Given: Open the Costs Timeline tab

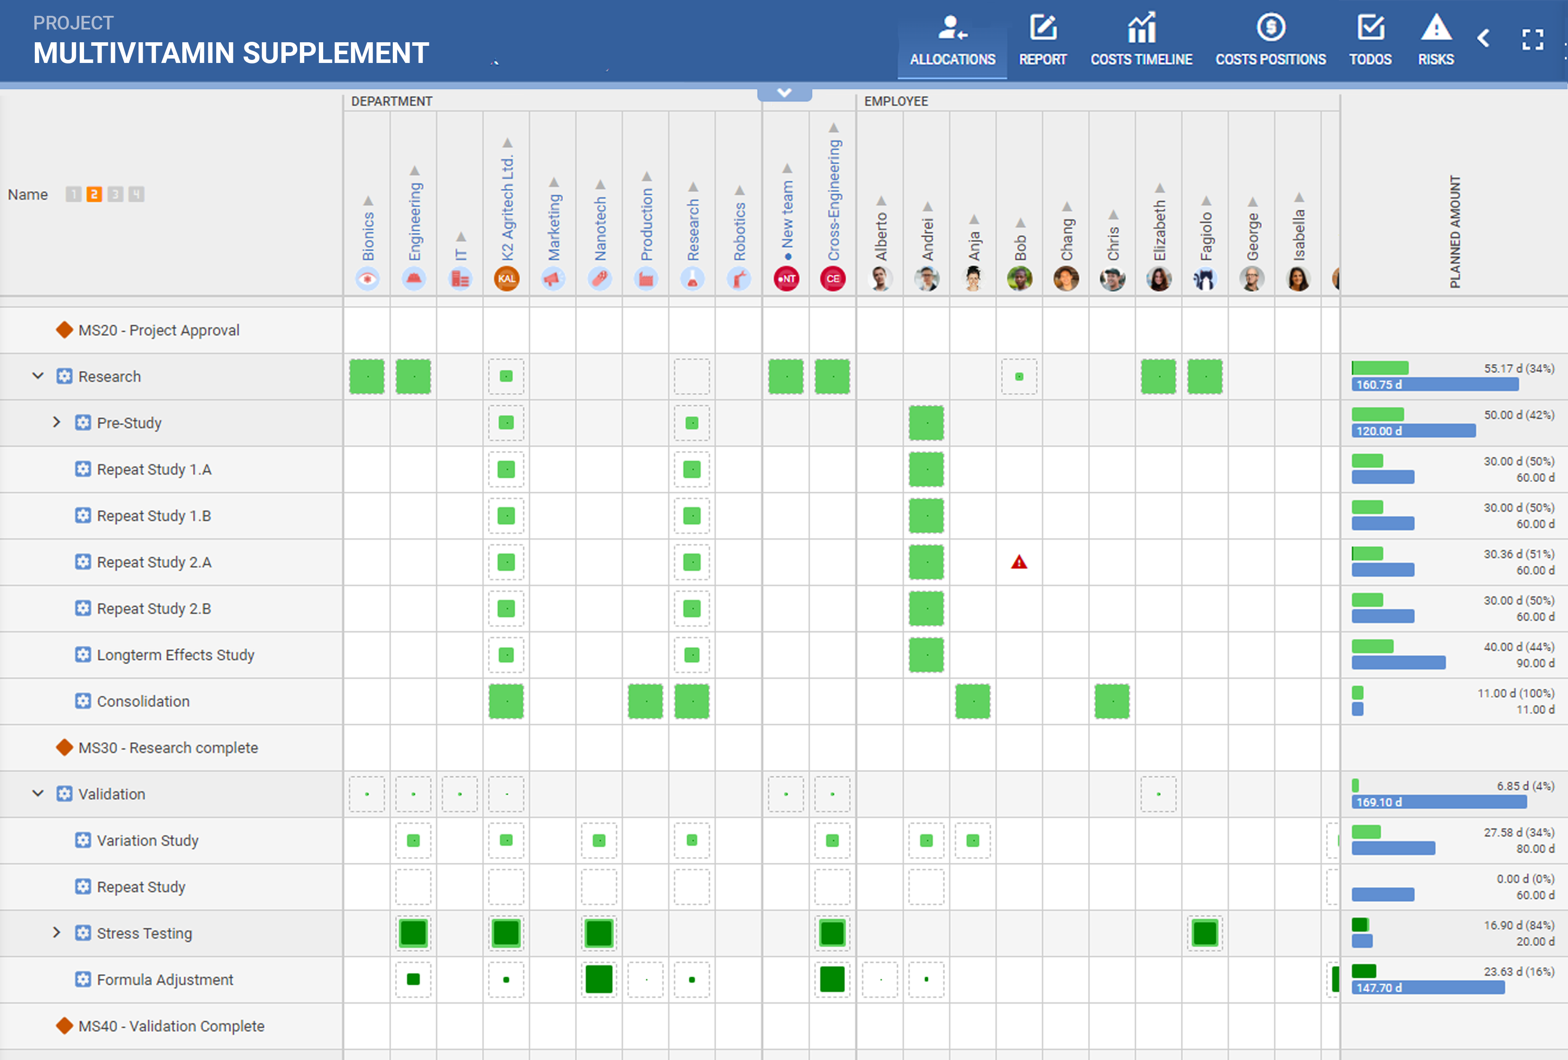Looking at the screenshot, I should (x=1141, y=40).
